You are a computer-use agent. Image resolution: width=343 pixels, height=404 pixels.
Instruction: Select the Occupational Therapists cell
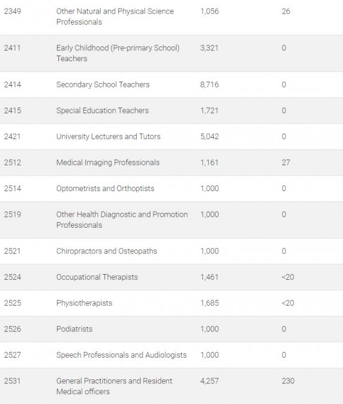[97, 277]
